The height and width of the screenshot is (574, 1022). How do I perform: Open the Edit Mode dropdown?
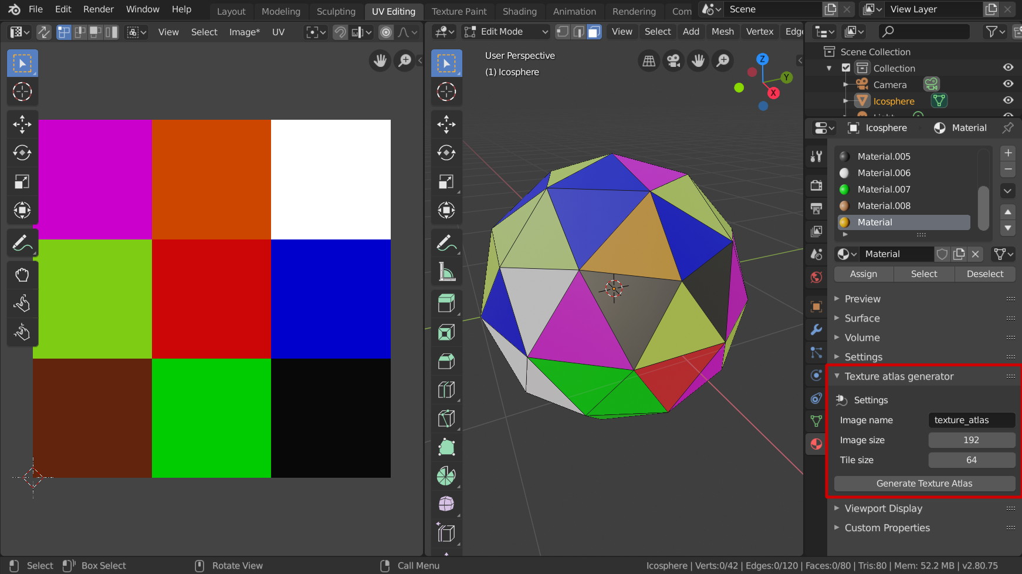(505, 32)
